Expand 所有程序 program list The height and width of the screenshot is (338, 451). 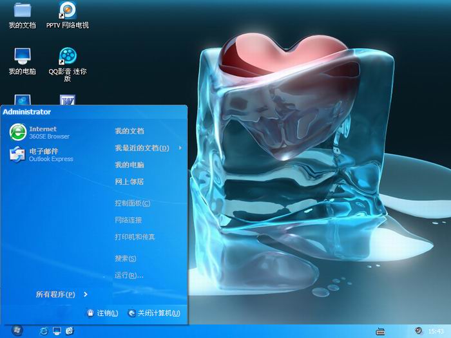61,294
